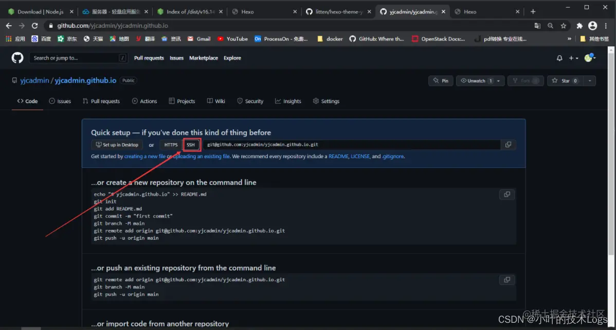
Task: Click creating a new file link
Action: tap(145, 157)
